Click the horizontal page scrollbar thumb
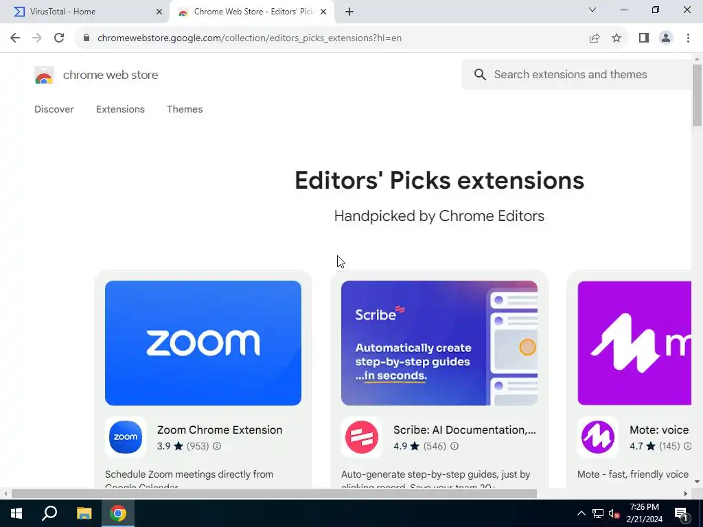Image resolution: width=703 pixels, height=527 pixels. coord(274,494)
